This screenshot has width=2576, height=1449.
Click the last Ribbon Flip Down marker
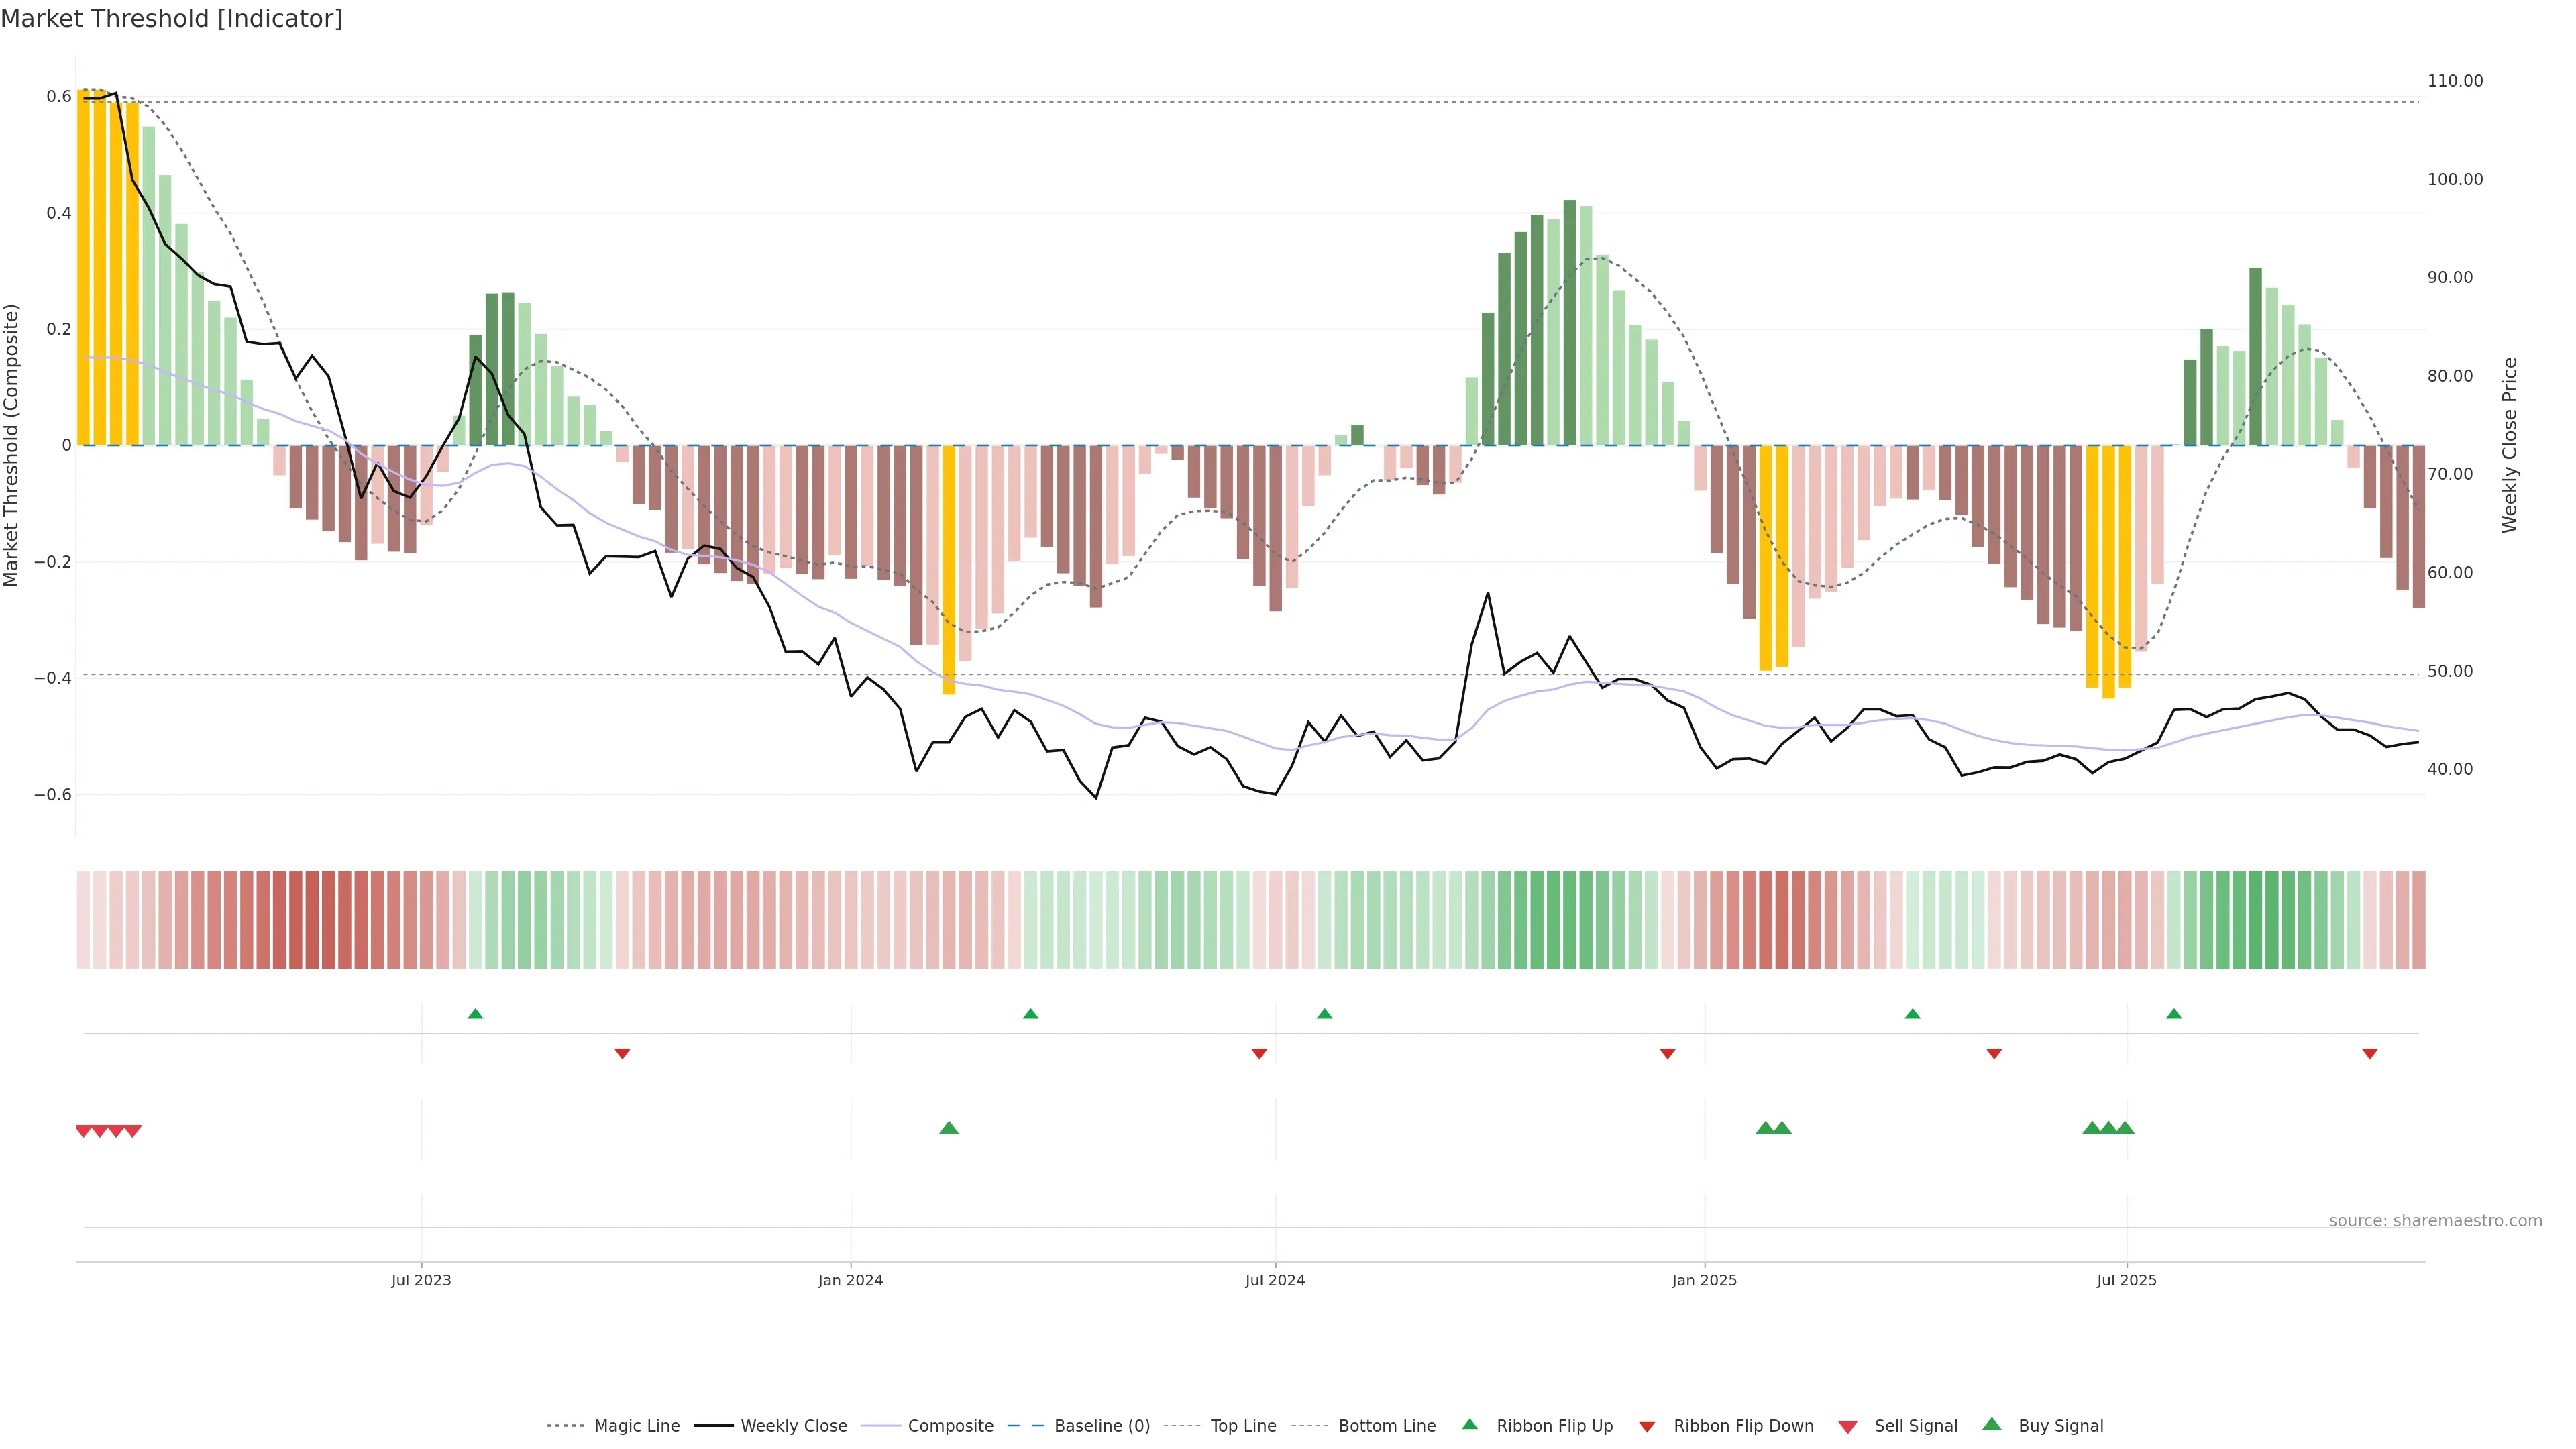pos(2369,1053)
